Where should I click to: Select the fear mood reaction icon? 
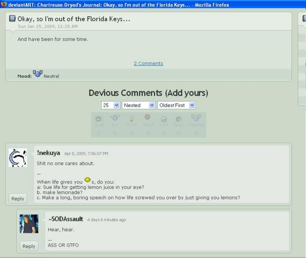tap(179, 119)
